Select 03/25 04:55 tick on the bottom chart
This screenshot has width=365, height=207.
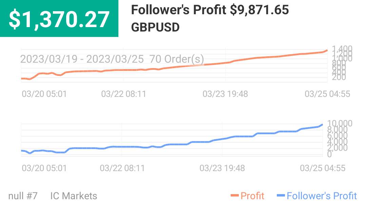[x=323, y=168]
